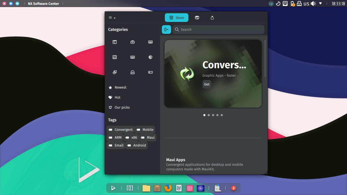Open the Games gamepad category icon
This screenshot has width=347, height=195.
[x=150, y=72]
